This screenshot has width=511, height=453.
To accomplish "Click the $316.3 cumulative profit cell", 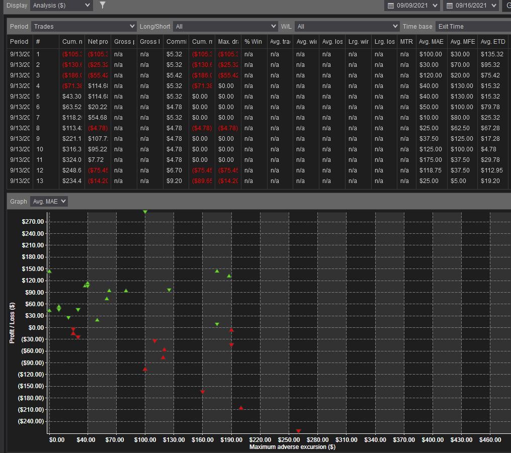I will coord(72,149).
